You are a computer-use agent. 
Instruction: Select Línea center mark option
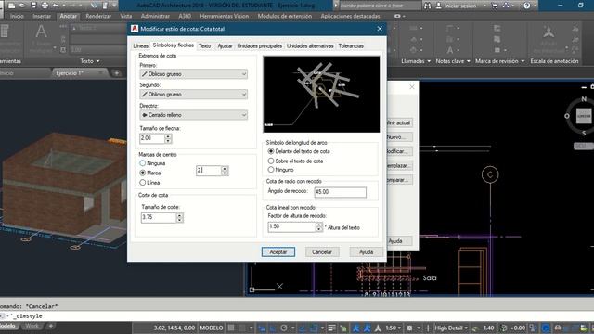(142, 183)
